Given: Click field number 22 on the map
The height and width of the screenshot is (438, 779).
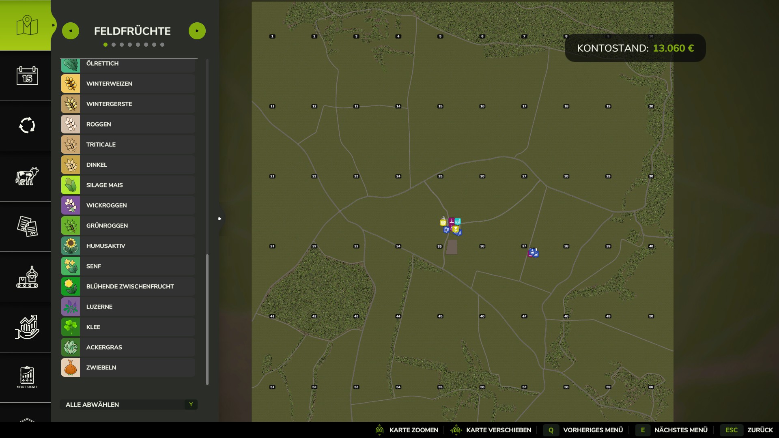Looking at the screenshot, I should pos(314,176).
